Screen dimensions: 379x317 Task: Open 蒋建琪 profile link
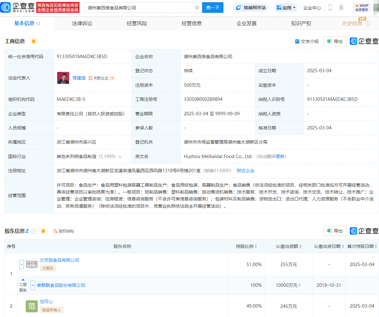(x=79, y=78)
